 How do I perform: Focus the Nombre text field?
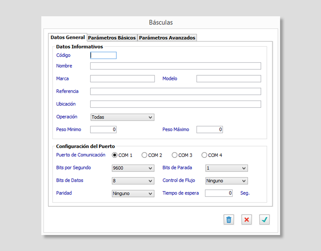175,66
